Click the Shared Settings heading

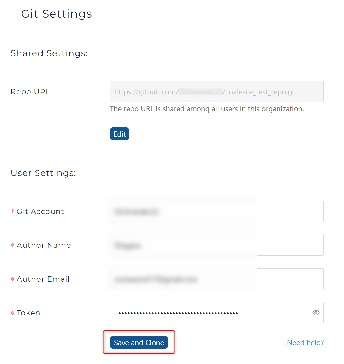tap(49, 53)
